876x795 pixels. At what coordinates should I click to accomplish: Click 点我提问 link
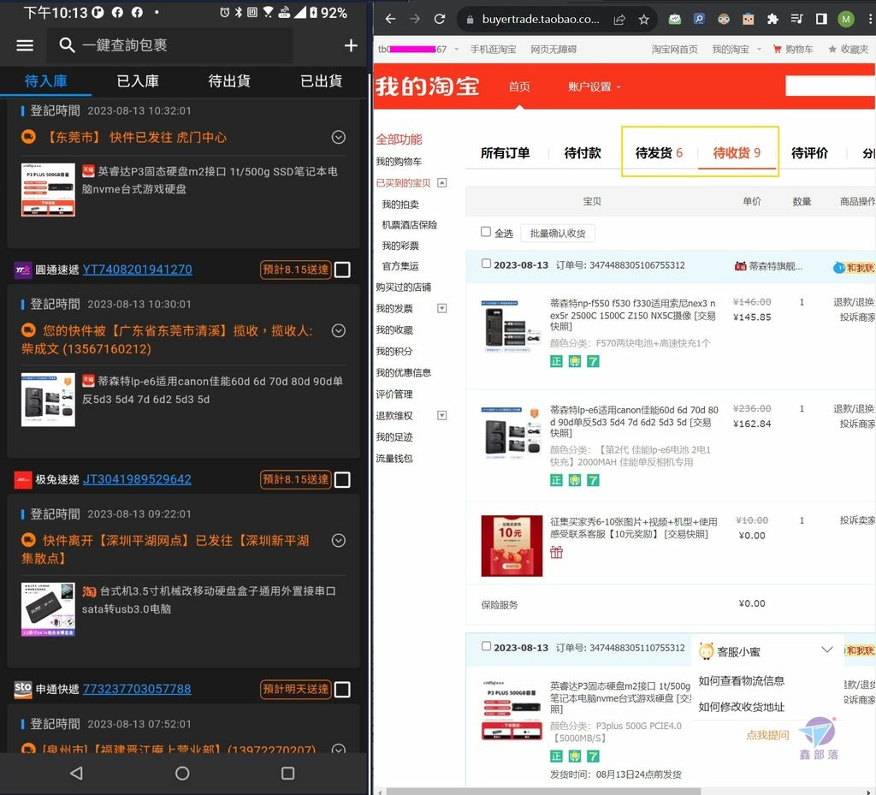(x=767, y=734)
